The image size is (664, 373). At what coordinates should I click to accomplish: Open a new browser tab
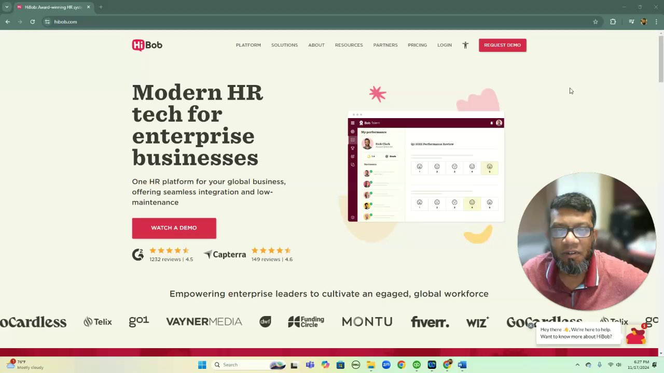pyautogui.click(x=101, y=7)
